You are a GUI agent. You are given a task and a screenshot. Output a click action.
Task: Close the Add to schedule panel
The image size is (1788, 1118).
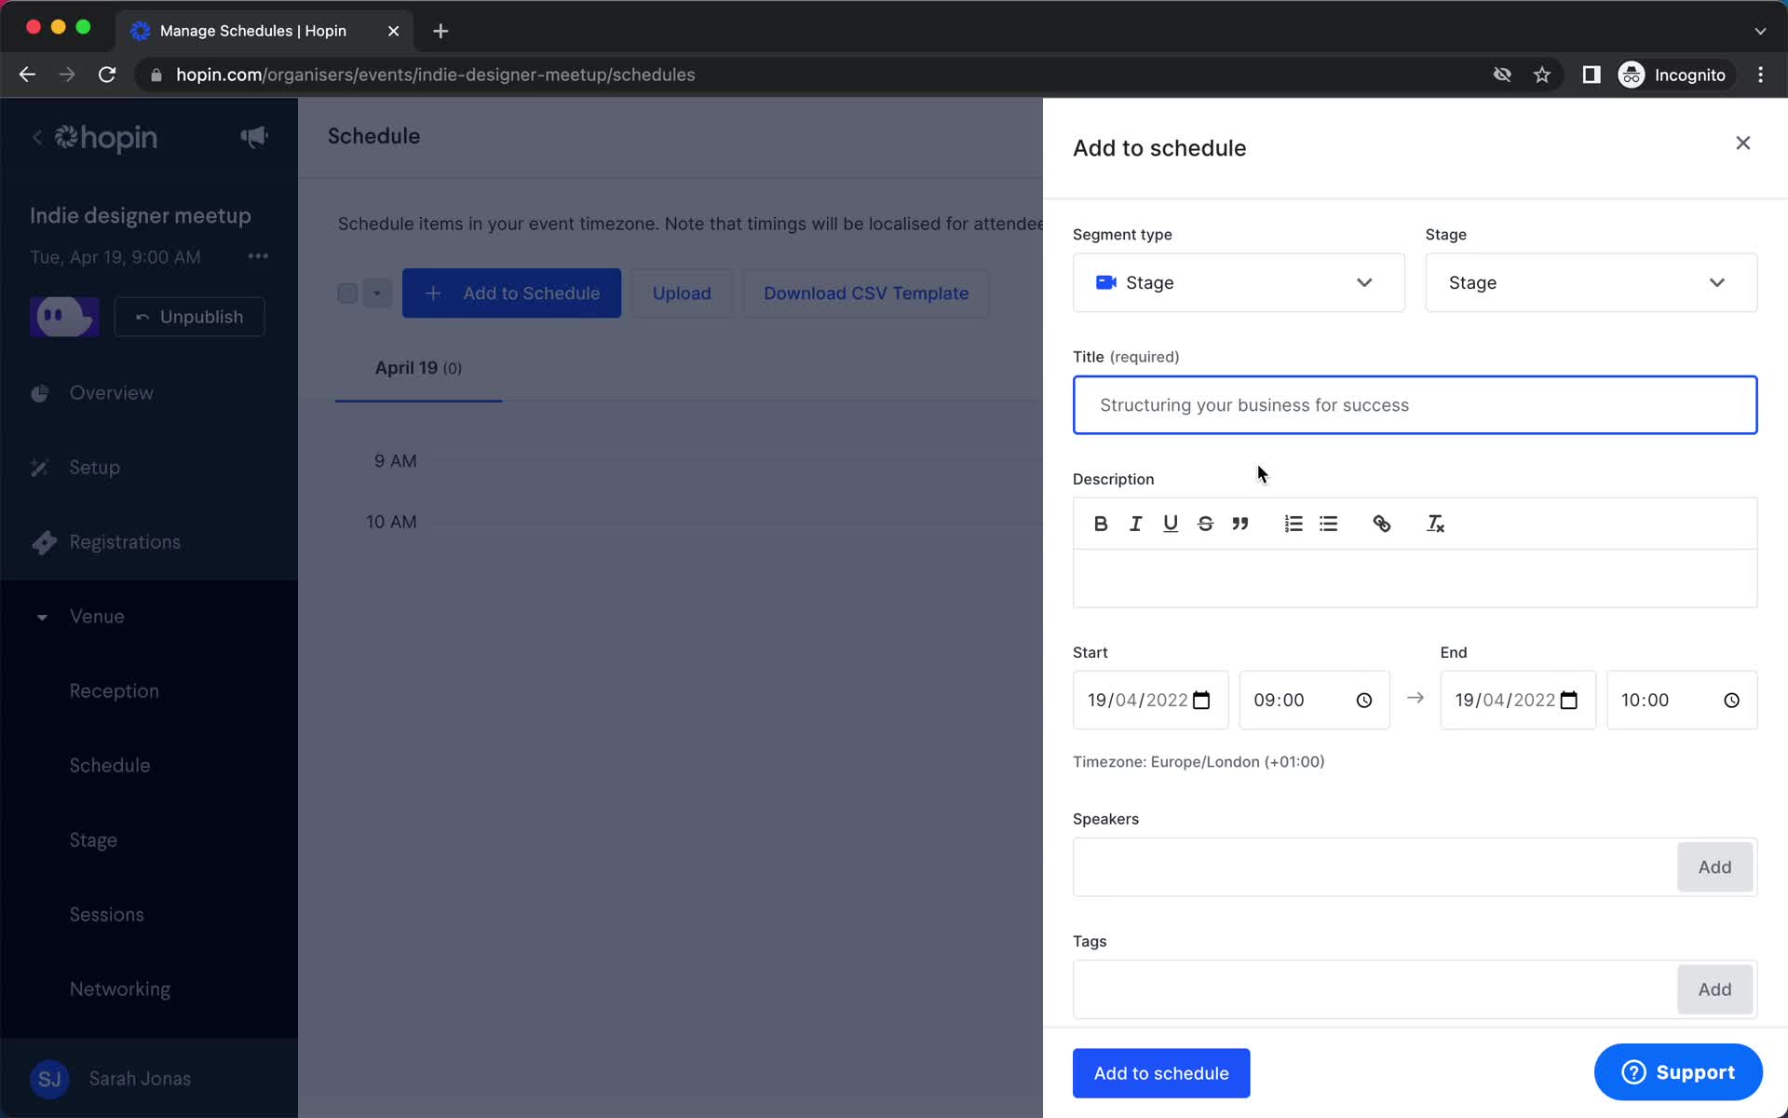[x=1743, y=143]
